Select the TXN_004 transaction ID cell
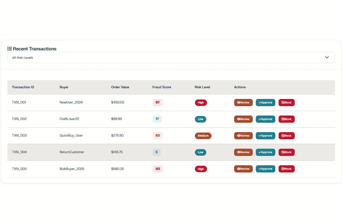This screenshot has width=342, height=224. tap(19, 152)
